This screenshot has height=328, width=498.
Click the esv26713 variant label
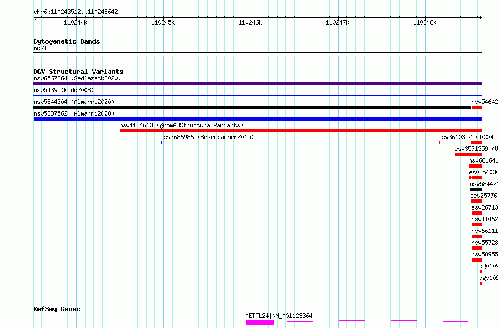coord(485,207)
